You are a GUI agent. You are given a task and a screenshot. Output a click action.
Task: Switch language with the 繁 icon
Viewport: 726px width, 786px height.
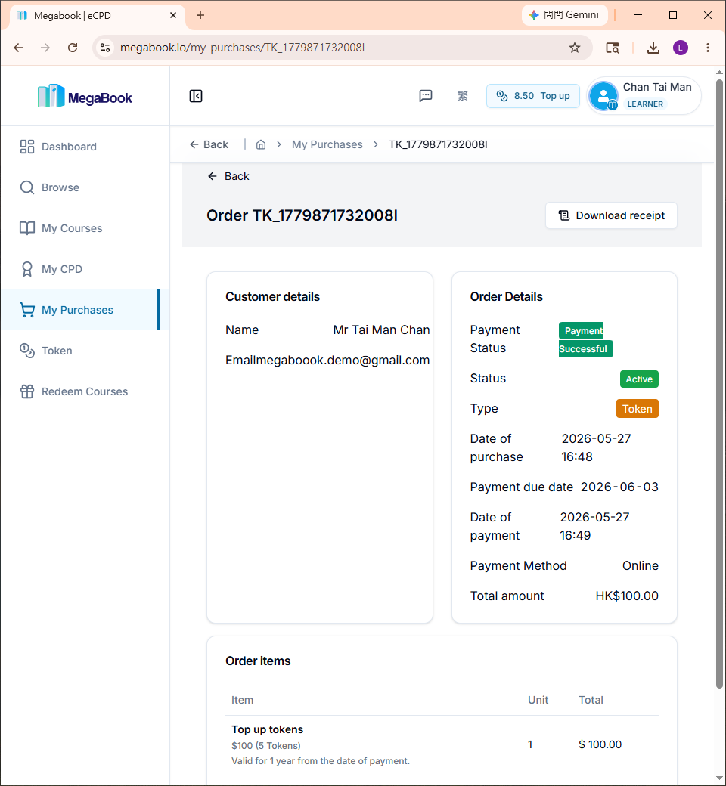point(463,96)
